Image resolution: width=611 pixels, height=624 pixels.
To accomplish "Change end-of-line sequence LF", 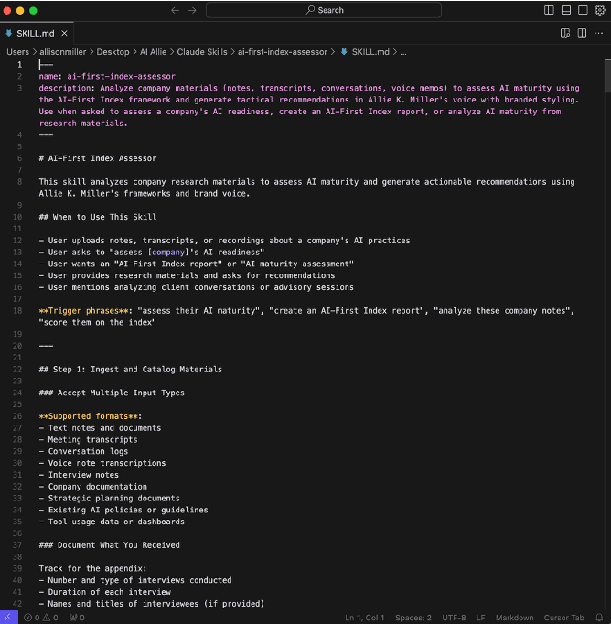I will pos(480,618).
